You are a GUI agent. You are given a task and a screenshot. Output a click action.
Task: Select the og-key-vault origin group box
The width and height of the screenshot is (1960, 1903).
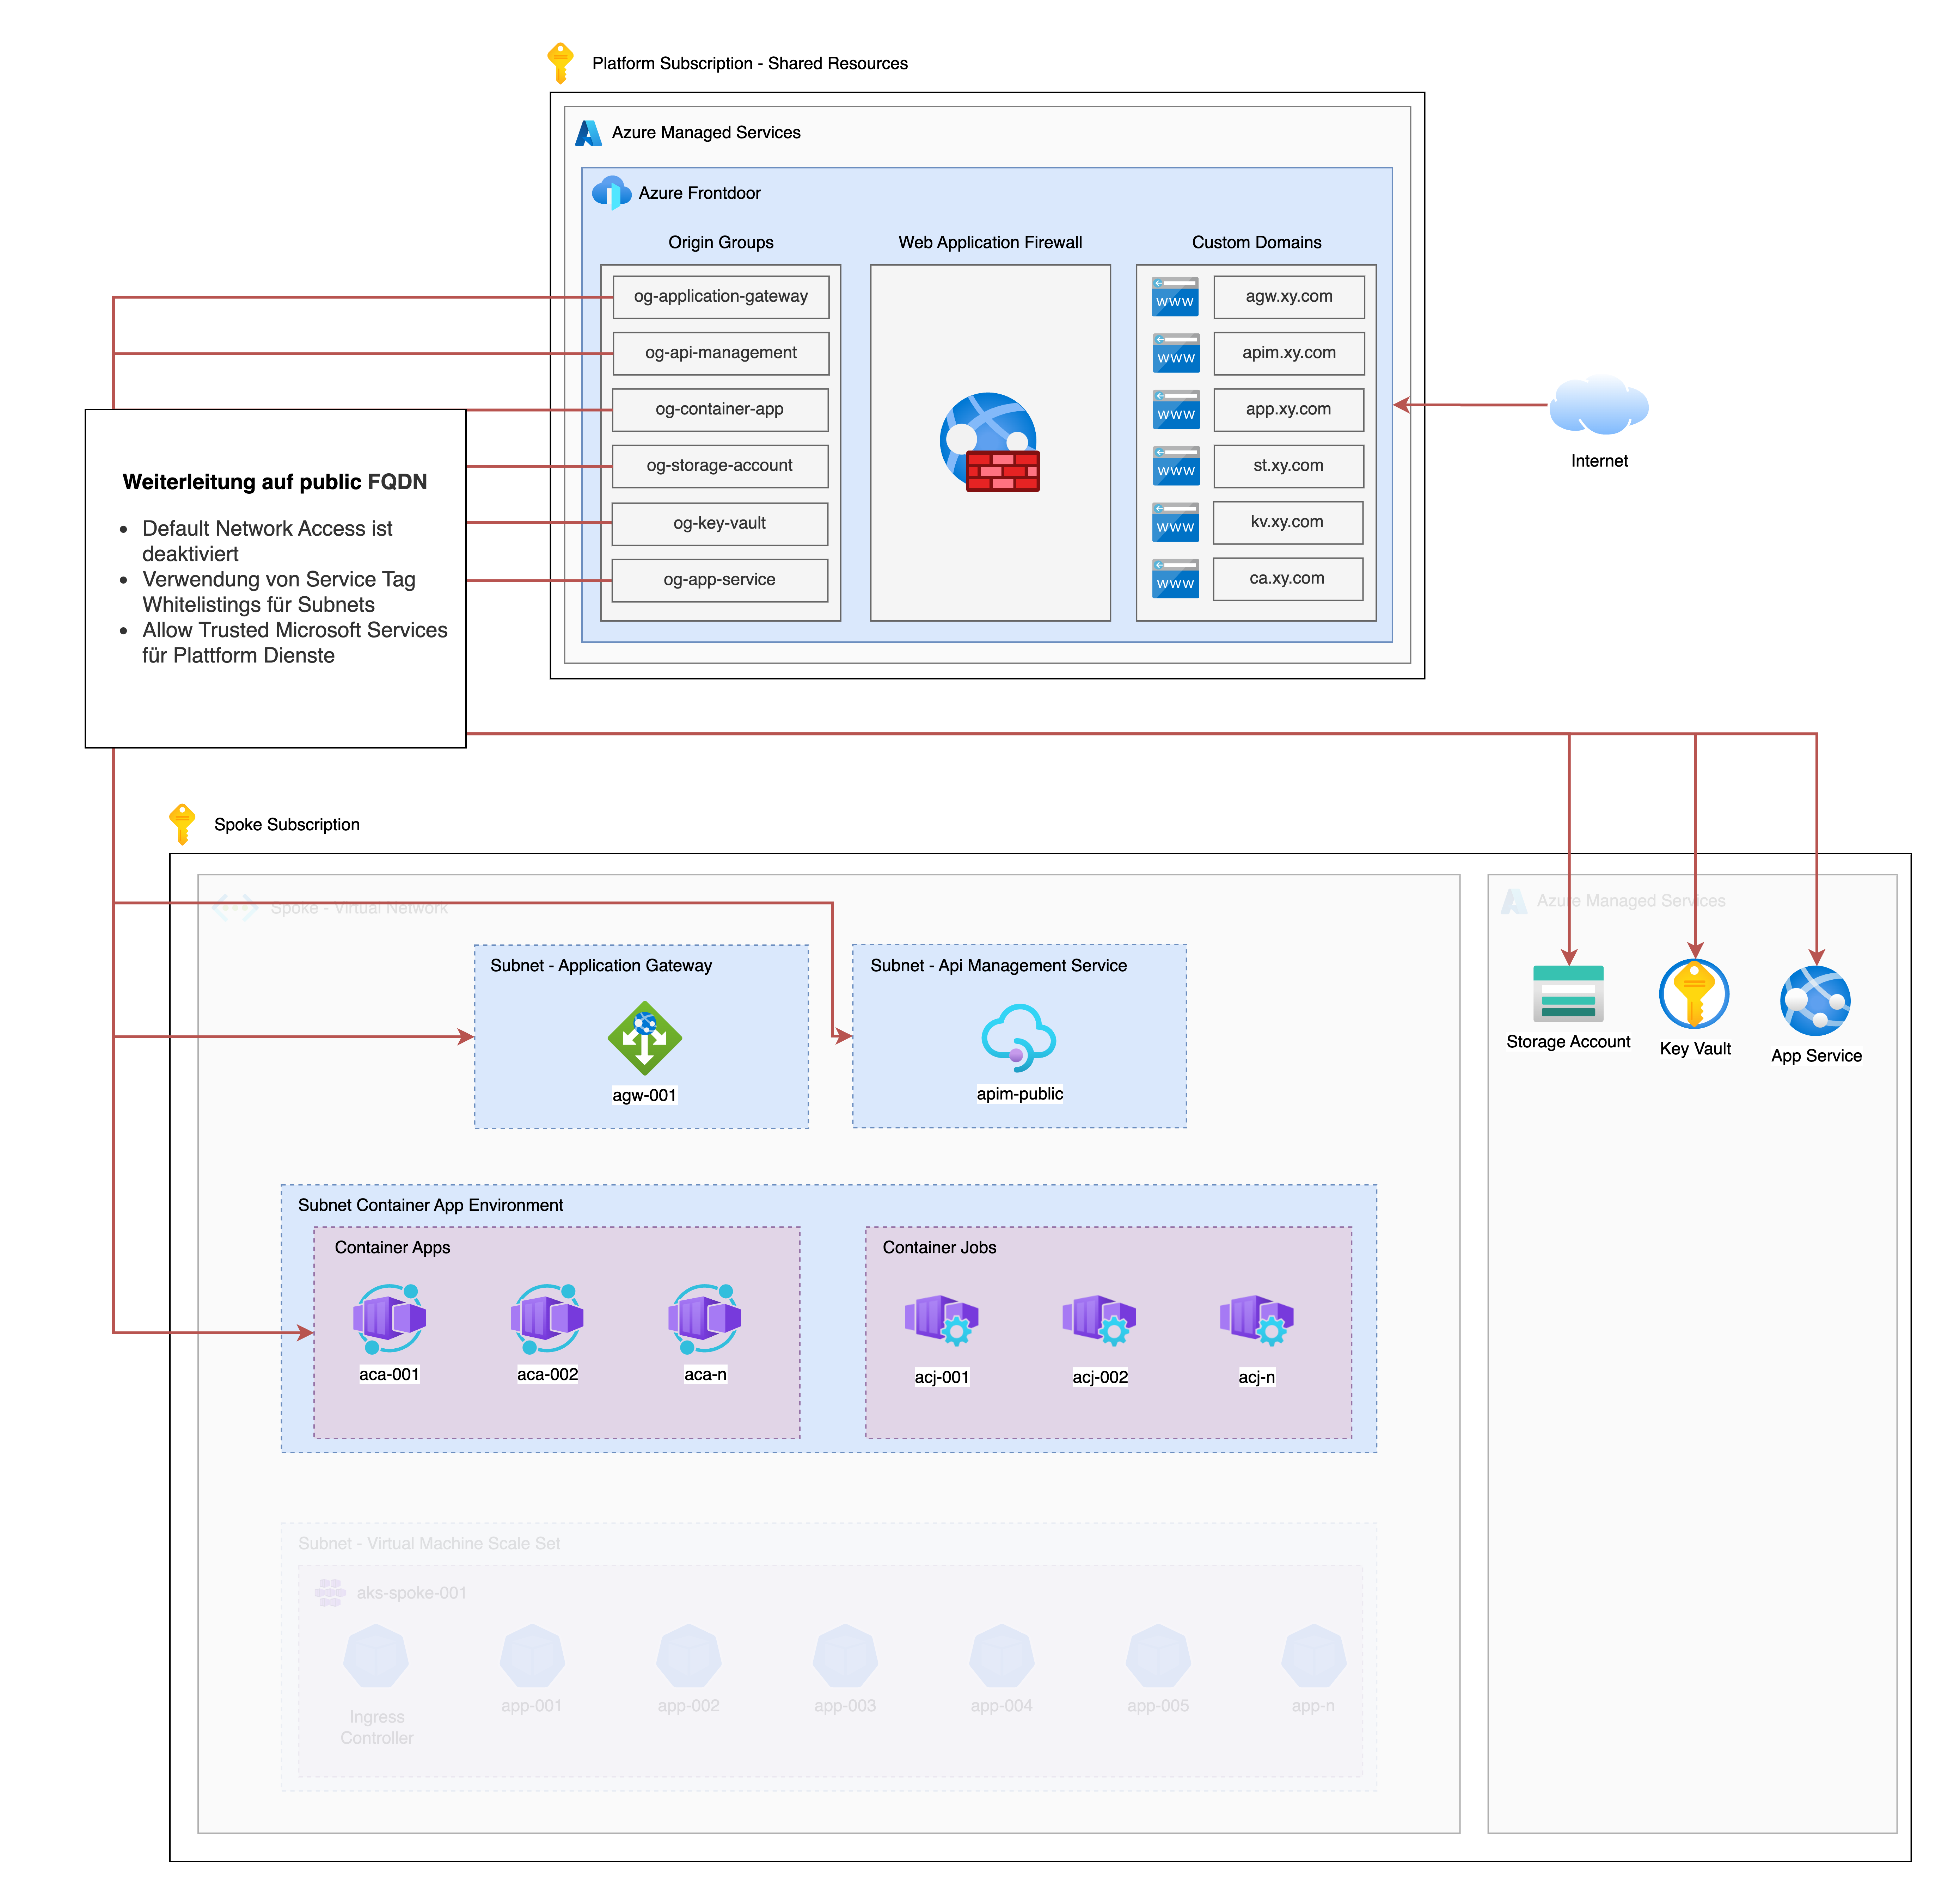[x=719, y=524]
